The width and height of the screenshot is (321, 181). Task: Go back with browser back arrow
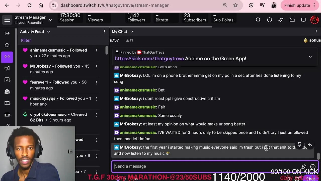tap(7, 5)
